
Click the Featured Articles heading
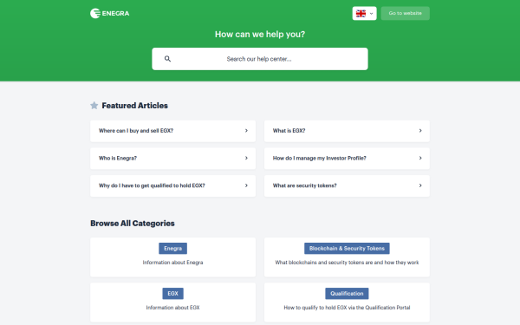(x=134, y=106)
